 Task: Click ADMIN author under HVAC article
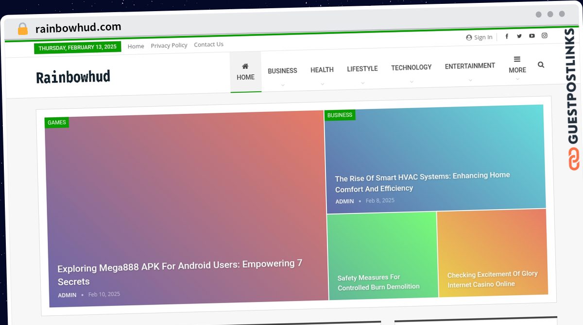point(344,201)
